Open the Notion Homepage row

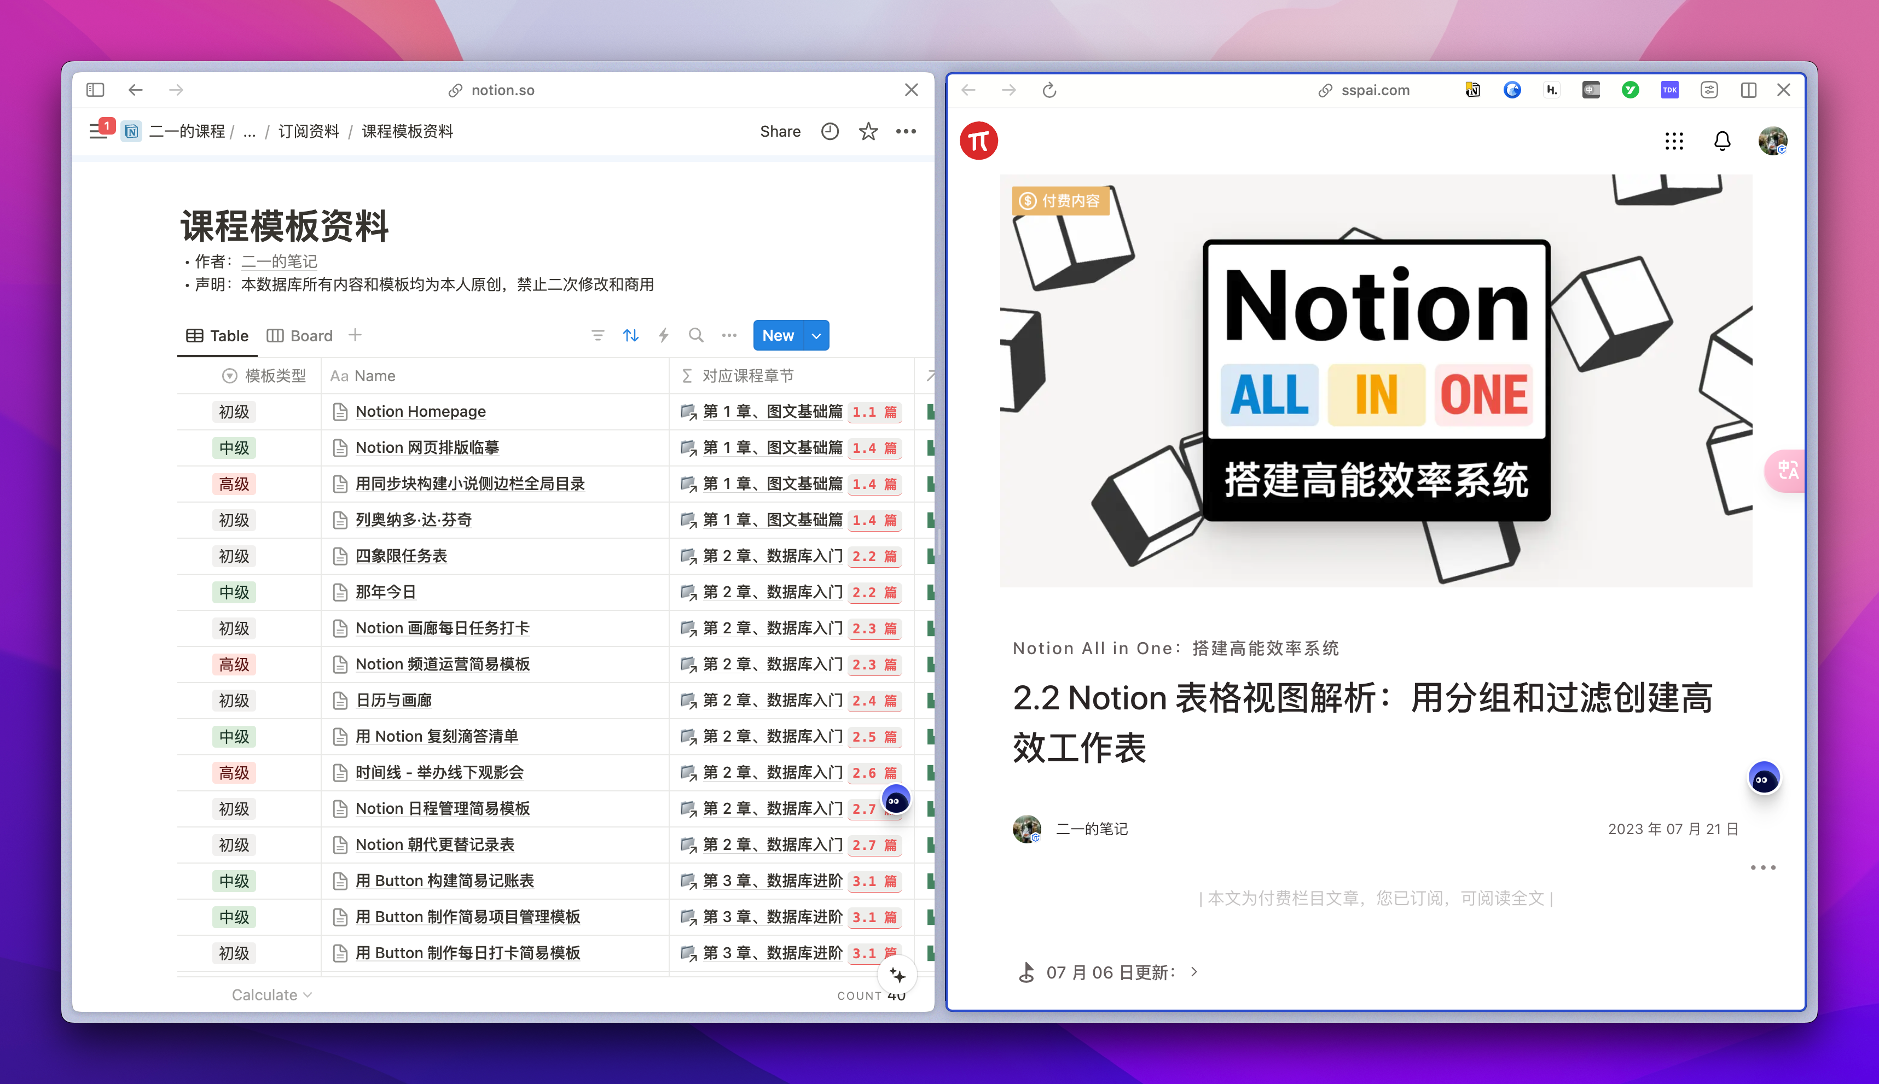click(421, 412)
